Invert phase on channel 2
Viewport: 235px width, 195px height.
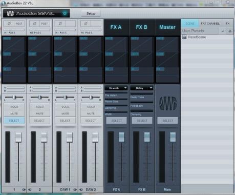tap(35, 24)
